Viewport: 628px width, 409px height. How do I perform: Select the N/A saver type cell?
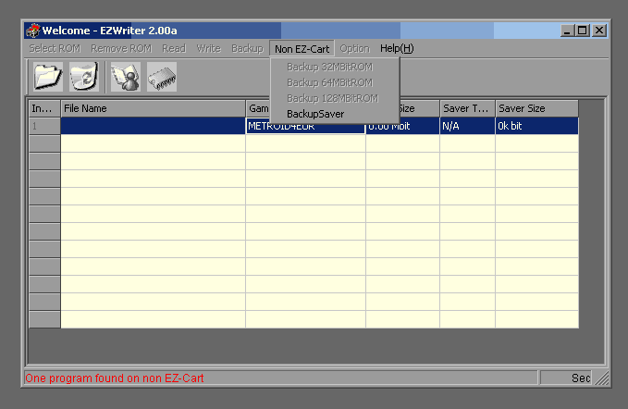467,126
